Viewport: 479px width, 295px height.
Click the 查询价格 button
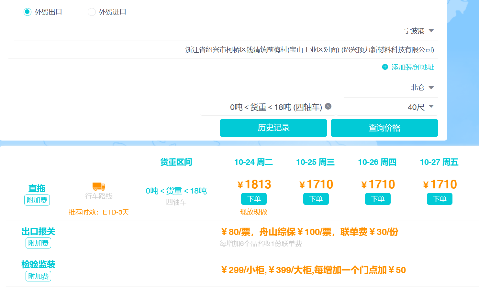[x=384, y=128]
